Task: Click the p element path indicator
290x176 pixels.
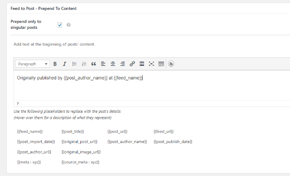Action: tap(18, 103)
